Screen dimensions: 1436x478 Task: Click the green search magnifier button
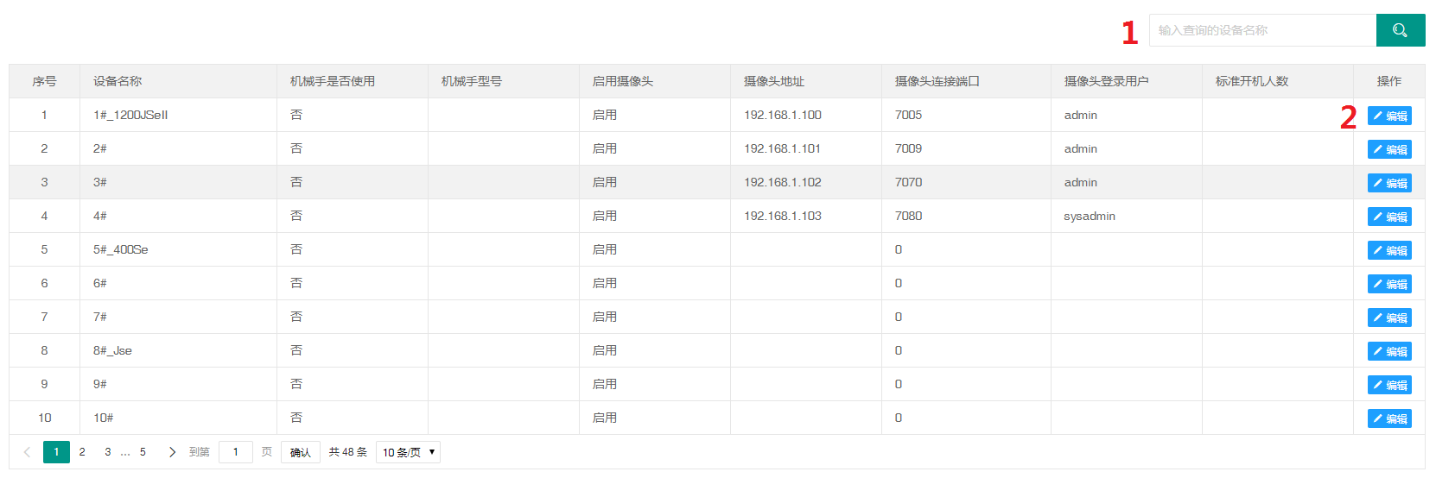[x=1400, y=30]
